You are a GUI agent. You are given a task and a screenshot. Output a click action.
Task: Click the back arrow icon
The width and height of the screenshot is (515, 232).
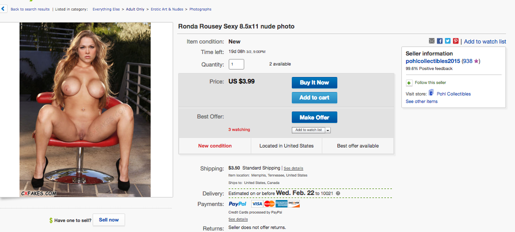point(4,9)
